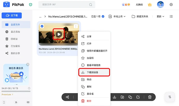The height and width of the screenshot is (106, 179).
Task: Toggle the 已选 1 项 select-all check
Action: pos(103,17)
